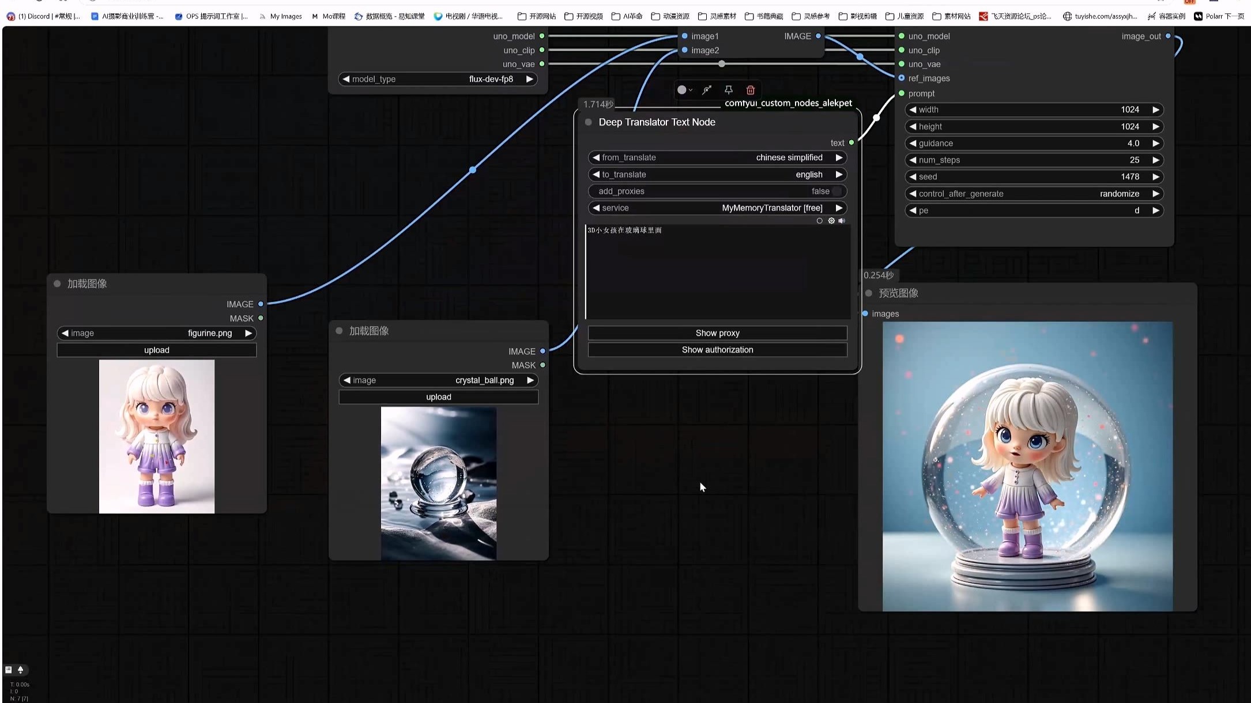Viewport: 1251px width, 703px height.
Task: Click the speaker icon above text area
Action: 842,221
